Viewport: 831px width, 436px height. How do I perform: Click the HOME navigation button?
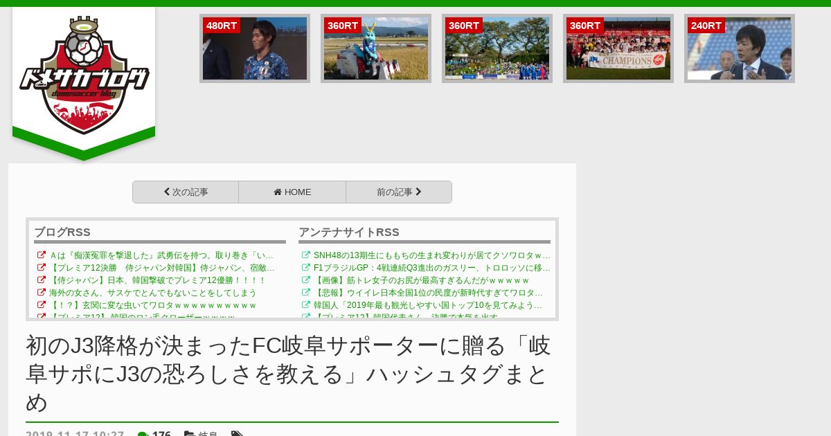pyautogui.click(x=292, y=192)
